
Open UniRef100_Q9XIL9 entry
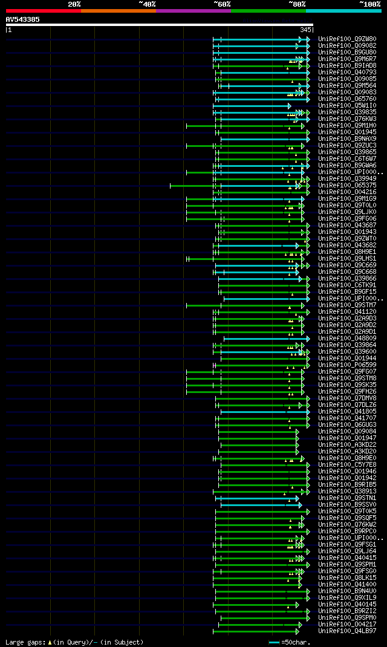(347, 598)
